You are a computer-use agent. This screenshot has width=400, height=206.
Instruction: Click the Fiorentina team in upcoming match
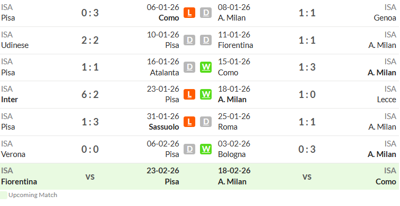pos(19,182)
